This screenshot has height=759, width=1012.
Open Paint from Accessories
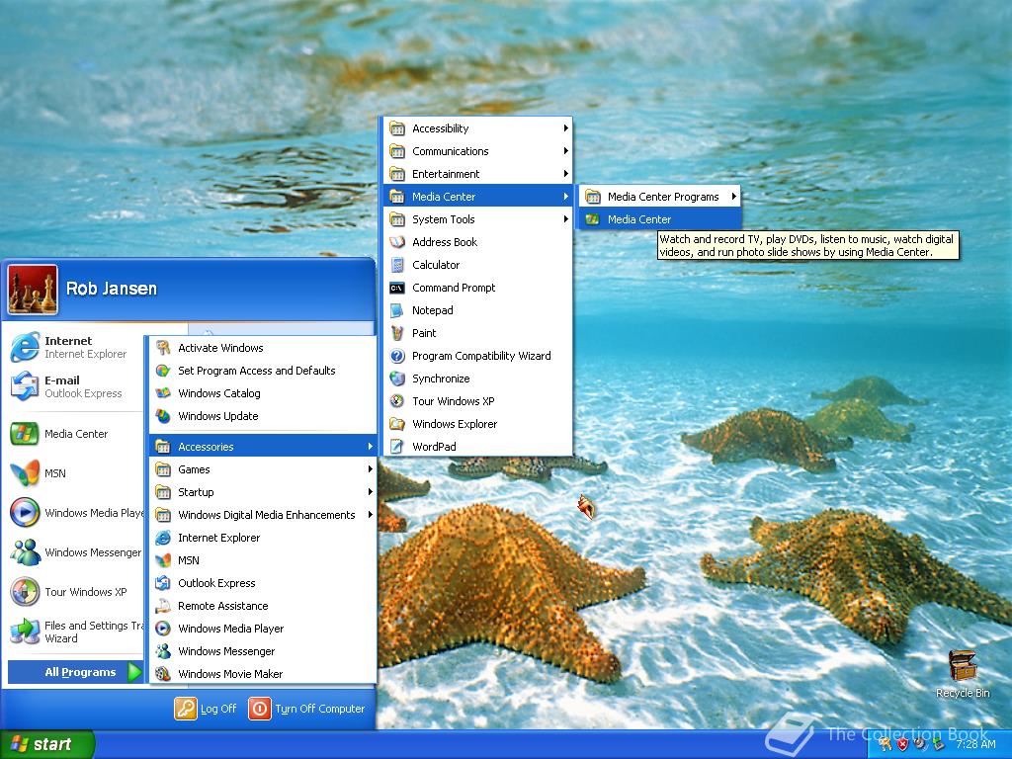[478, 333]
